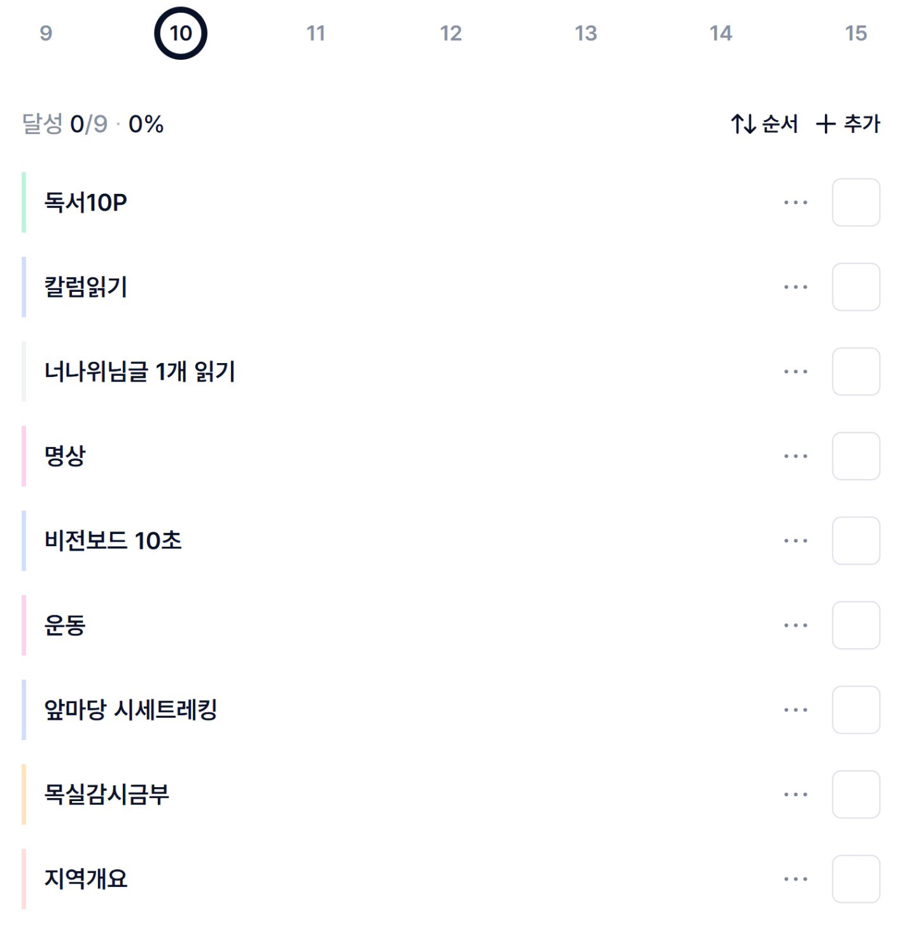Expand more options for 비전보드 10초
The width and height of the screenshot is (898, 934).
coord(796,541)
